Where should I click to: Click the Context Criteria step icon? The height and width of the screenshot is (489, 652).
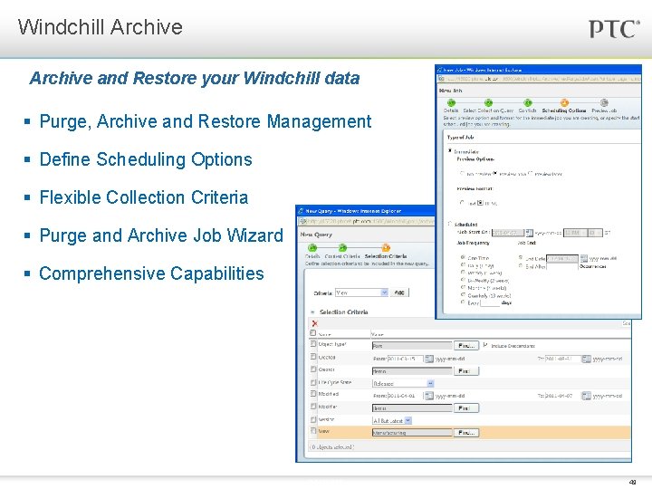click(x=342, y=248)
